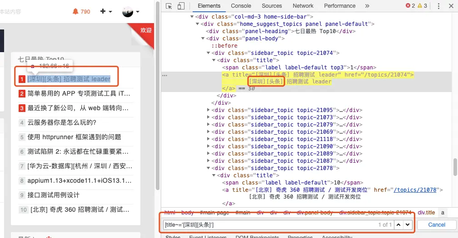This screenshot has width=458, height=238.
Task: Collapse the panel-body div node
Action: (x=203, y=39)
